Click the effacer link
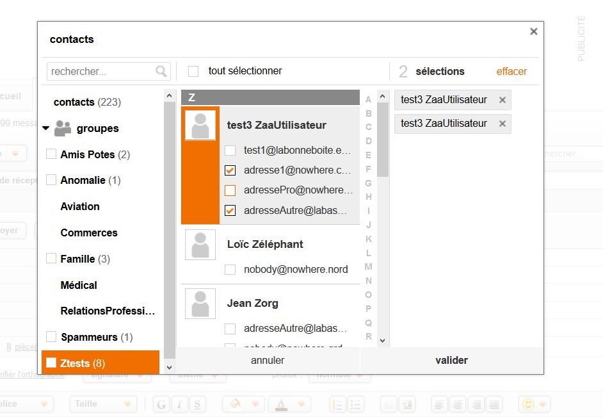 pyautogui.click(x=511, y=71)
